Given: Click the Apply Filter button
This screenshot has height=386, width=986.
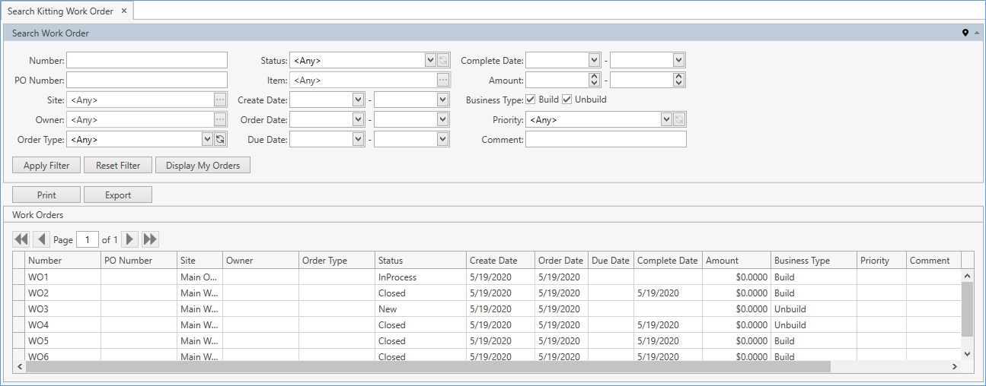Looking at the screenshot, I should point(46,166).
